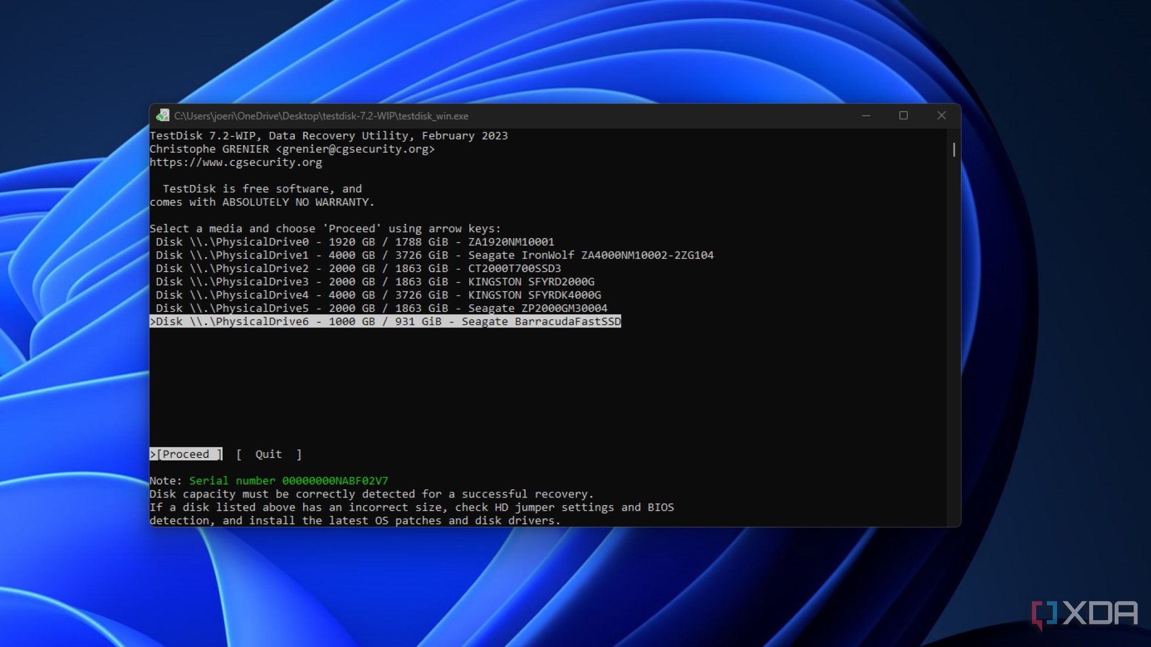This screenshot has width=1151, height=647.
Task: Click 'Disk capacity must be correctly detected' note
Action: (x=372, y=494)
